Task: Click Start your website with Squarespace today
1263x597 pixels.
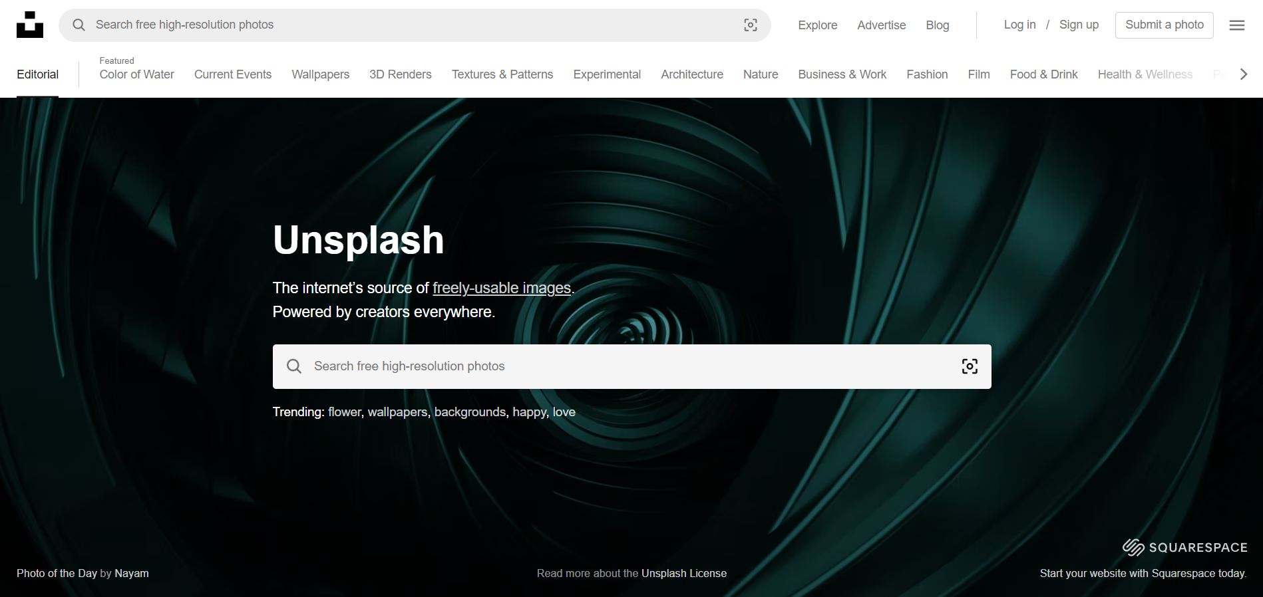Action: pos(1143,573)
